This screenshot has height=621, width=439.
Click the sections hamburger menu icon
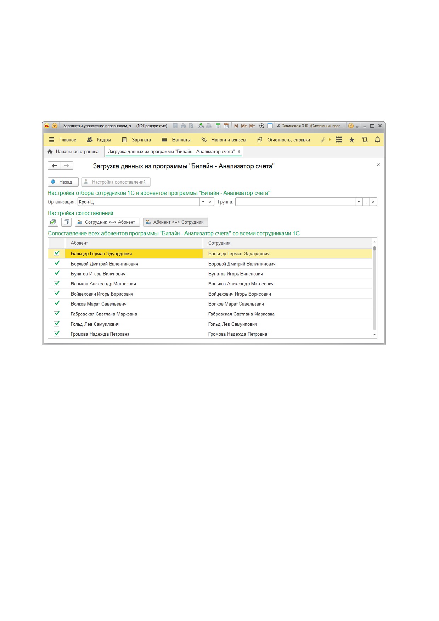click(52, 140)
